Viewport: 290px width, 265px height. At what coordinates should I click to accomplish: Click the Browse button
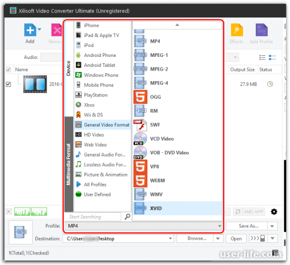pyautogui.click(x=195, y=238)
